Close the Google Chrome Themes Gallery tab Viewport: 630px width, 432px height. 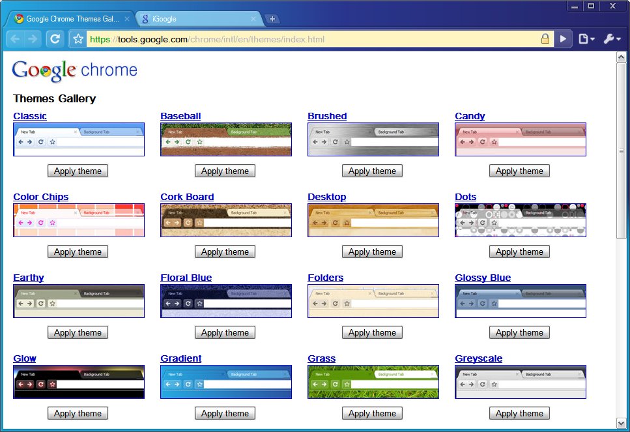(x=127, y=19)
